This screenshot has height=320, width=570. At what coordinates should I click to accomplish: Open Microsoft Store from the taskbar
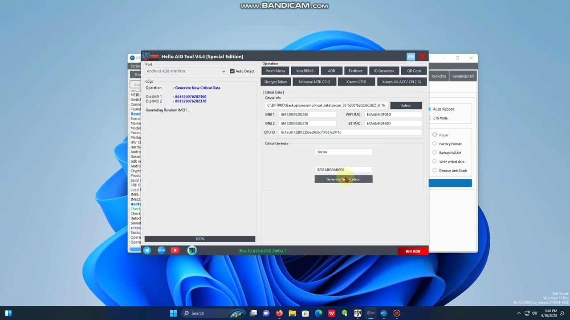[x=305, y=313]
